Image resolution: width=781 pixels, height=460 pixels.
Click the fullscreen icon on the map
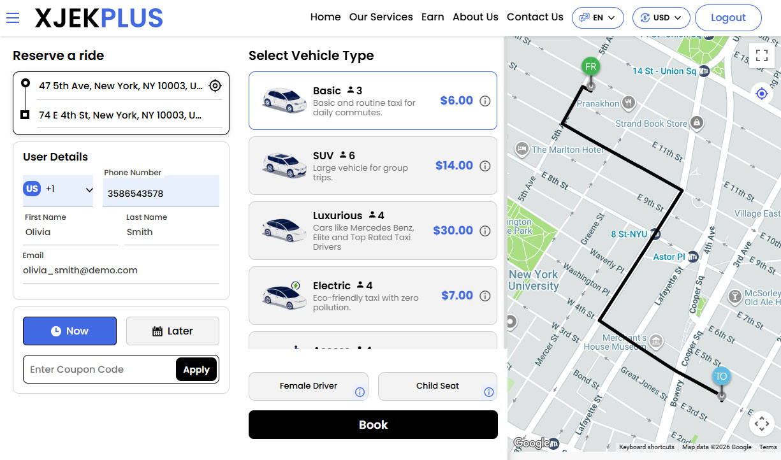(761, 55)
